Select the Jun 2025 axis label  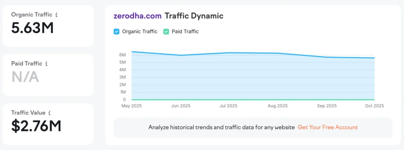181,106
